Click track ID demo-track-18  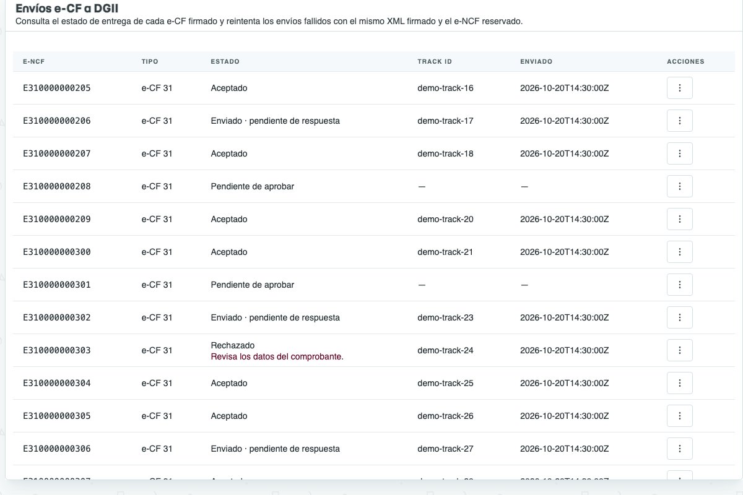click(x=445, y=153)
